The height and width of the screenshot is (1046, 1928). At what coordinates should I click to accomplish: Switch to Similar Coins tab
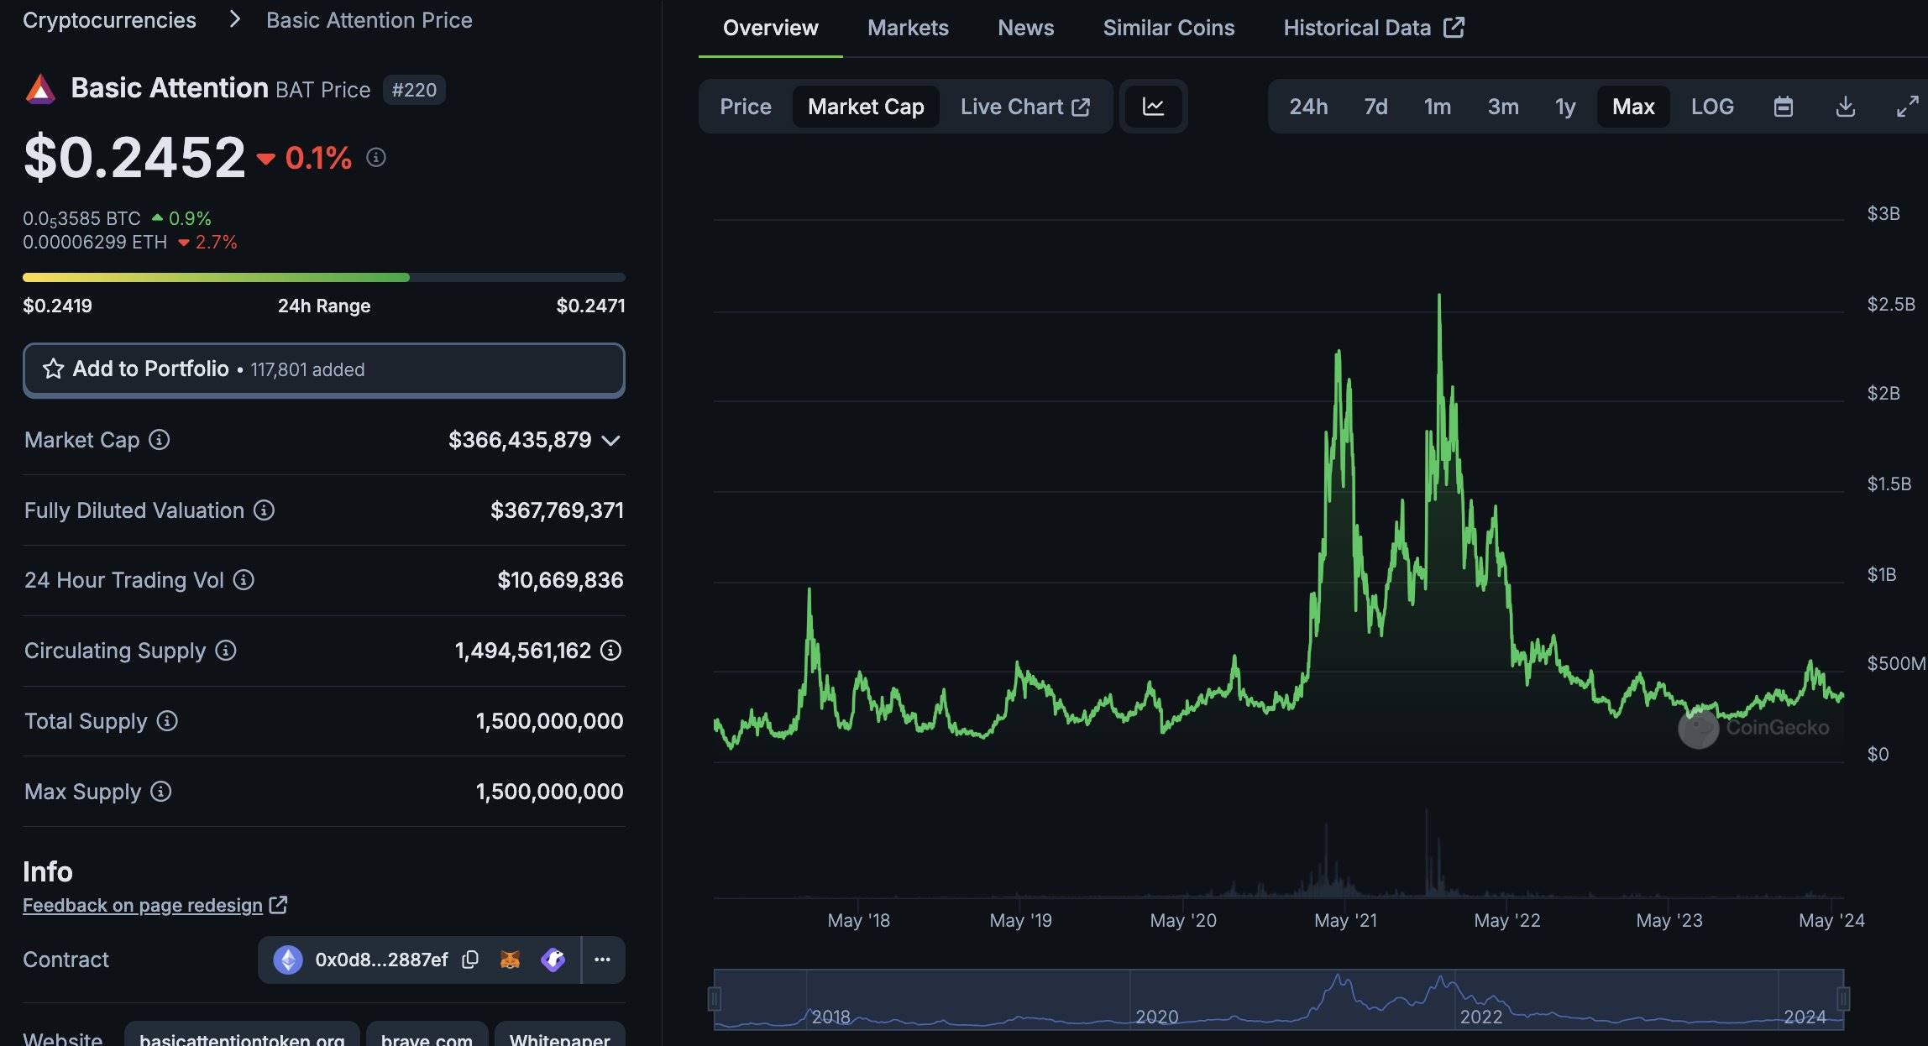tap(1168, 28)
